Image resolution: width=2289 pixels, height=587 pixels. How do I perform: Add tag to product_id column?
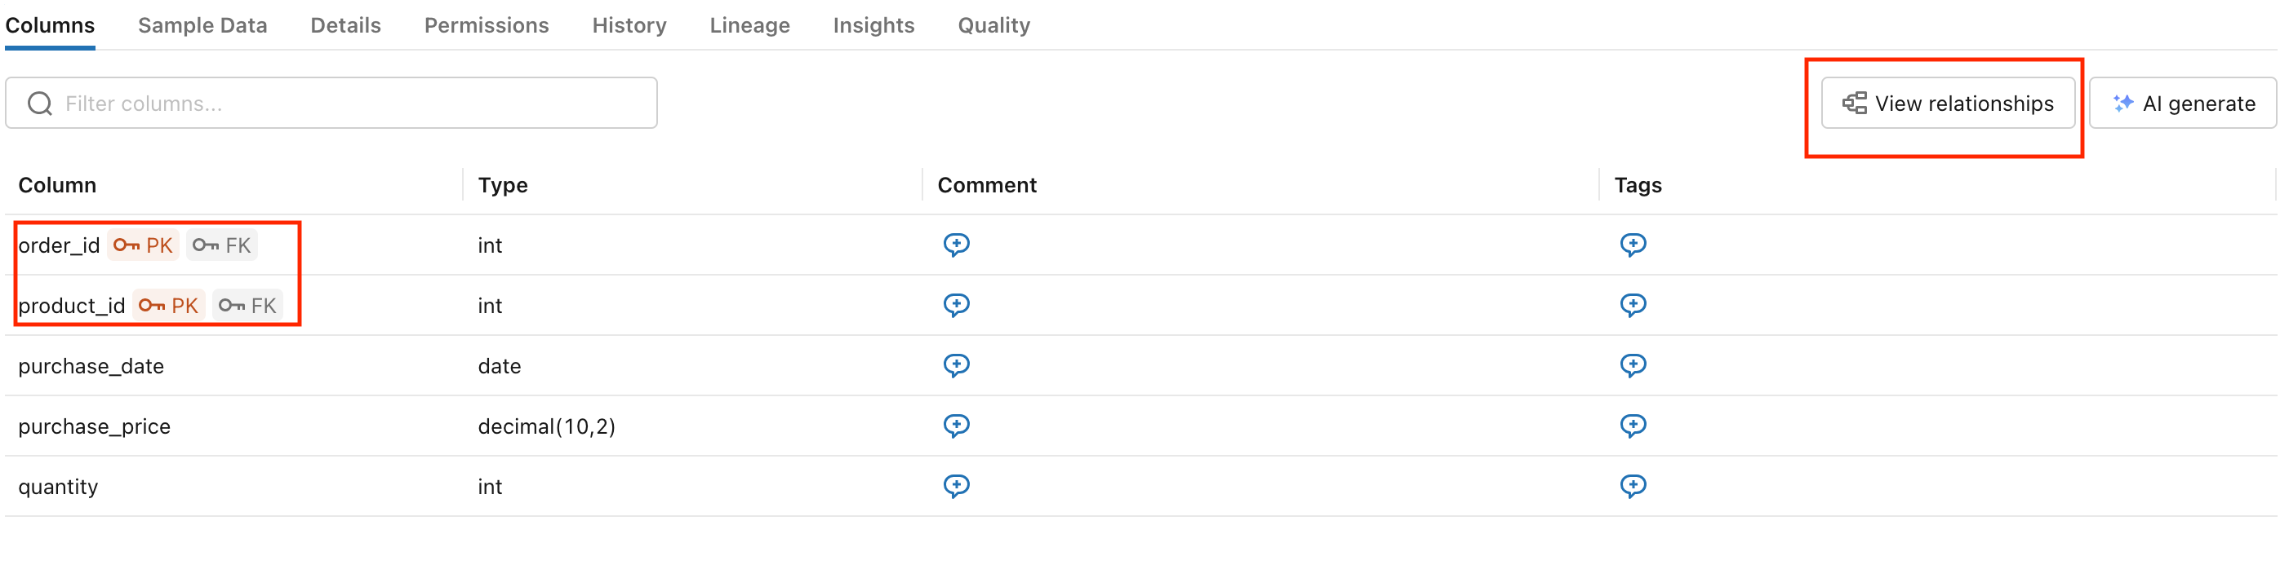pos(1633,305)
